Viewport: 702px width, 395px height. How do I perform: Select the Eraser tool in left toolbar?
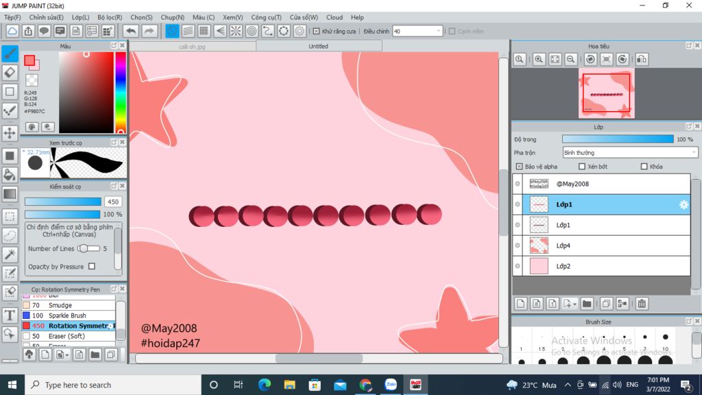pyautogui.click(x=10, y=73)
